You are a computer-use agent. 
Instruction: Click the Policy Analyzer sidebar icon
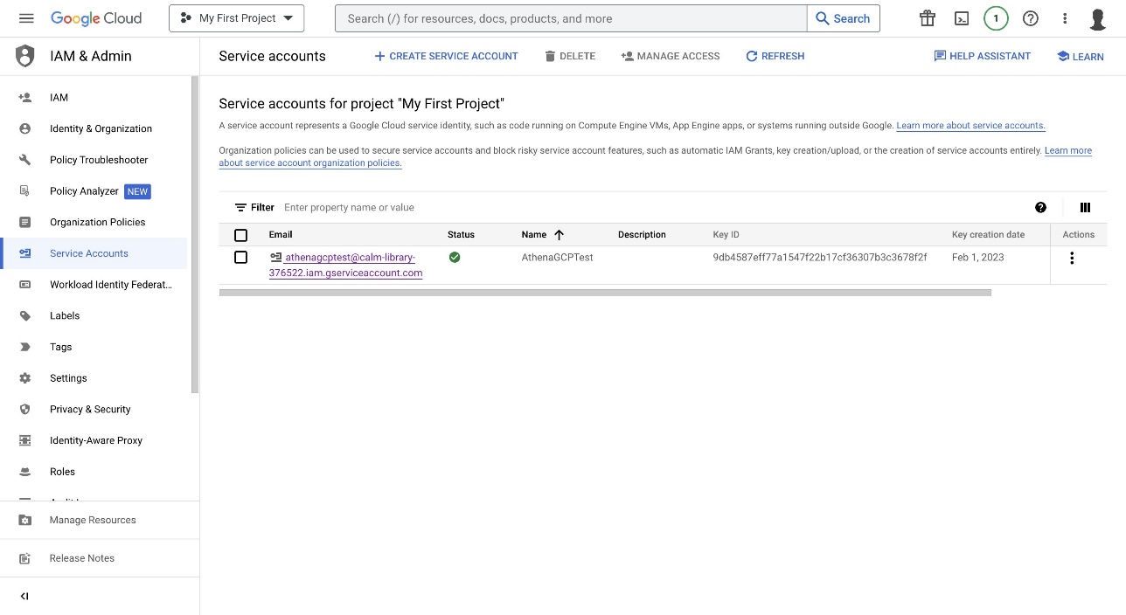point(25,191)
